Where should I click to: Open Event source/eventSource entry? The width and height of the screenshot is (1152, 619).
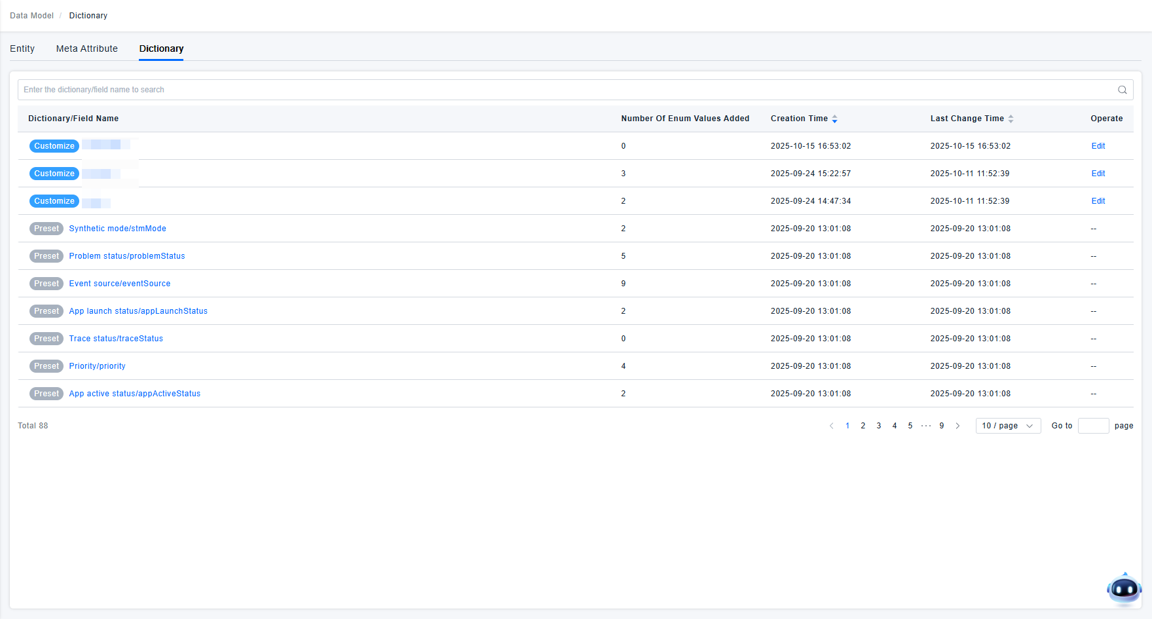(x=120, y=284)
